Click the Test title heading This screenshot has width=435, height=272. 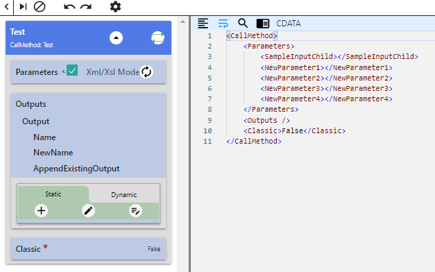17,32
